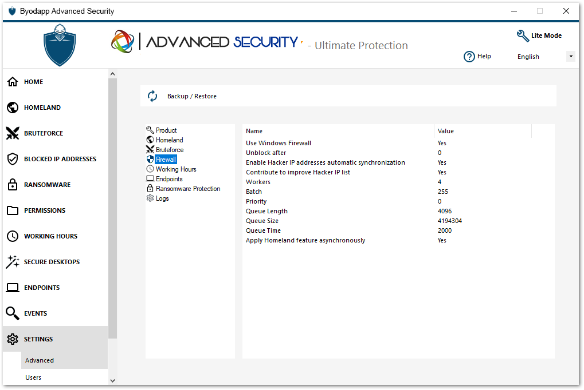Click the Help question mark icon

[x=469, y=57]
